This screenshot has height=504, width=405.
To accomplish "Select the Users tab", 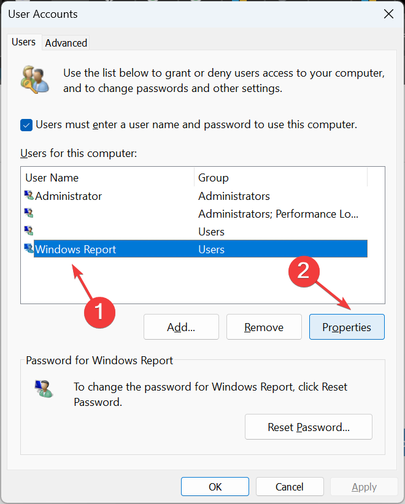I will pos(24,42).
